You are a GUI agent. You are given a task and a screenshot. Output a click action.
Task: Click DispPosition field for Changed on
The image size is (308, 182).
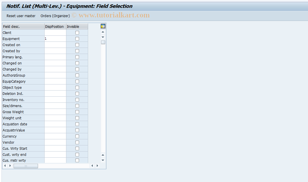click(x=55, y=63)
